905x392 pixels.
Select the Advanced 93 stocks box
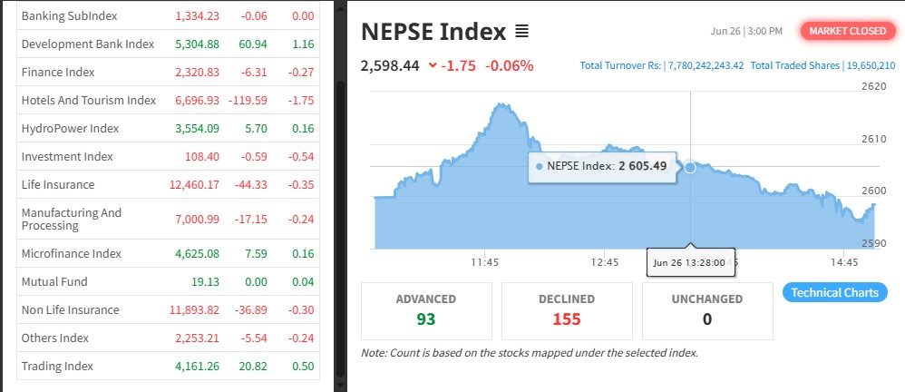pos(426,309)
